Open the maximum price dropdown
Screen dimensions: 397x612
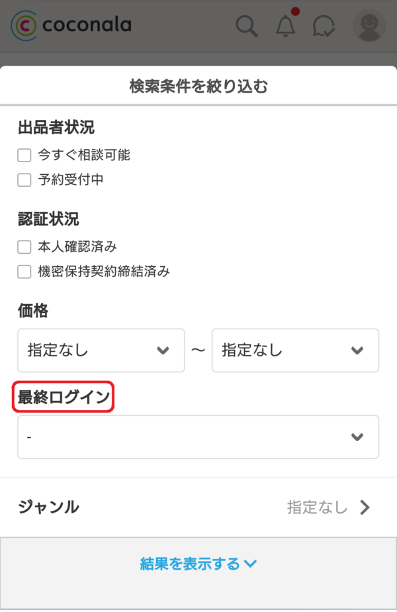coord(295,350)
